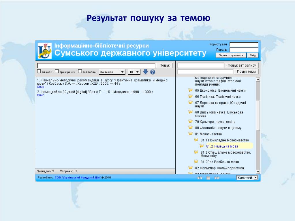Screen dimensions: 295x221
Task: Open the За темою search type dropdown
Action: point(112,72)
